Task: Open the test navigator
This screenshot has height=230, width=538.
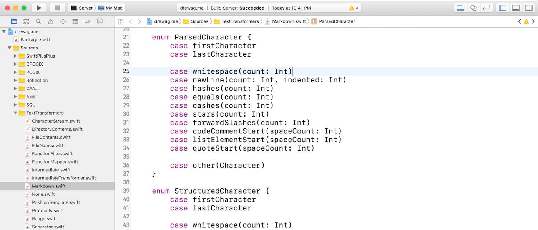Action: 63,21
